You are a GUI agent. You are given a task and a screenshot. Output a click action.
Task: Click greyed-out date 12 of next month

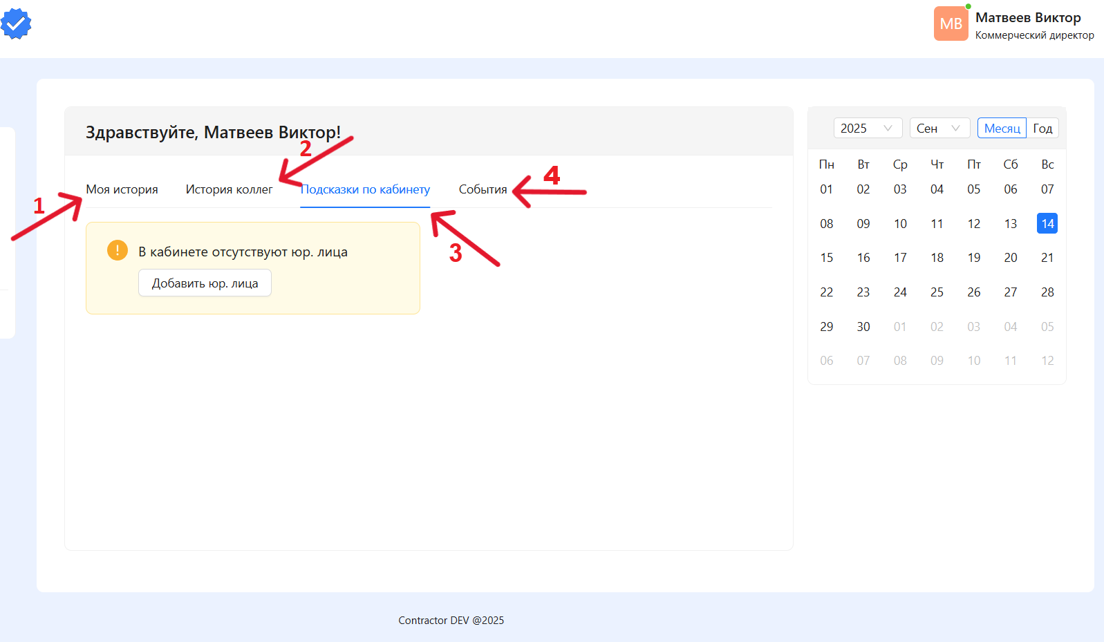pos(1047,361)
